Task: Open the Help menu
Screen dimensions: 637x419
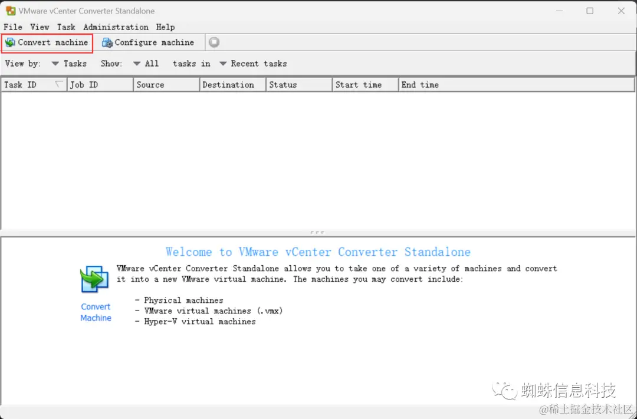Action: (165, 27)
